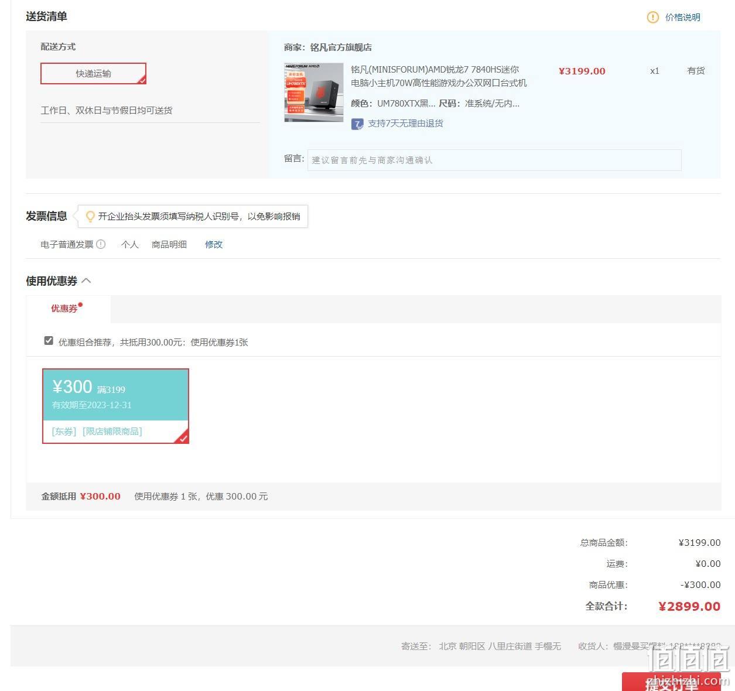Uncheck the 优惠组合推荐 checkbox
This screenshot has width=735, height=691.
49,341
